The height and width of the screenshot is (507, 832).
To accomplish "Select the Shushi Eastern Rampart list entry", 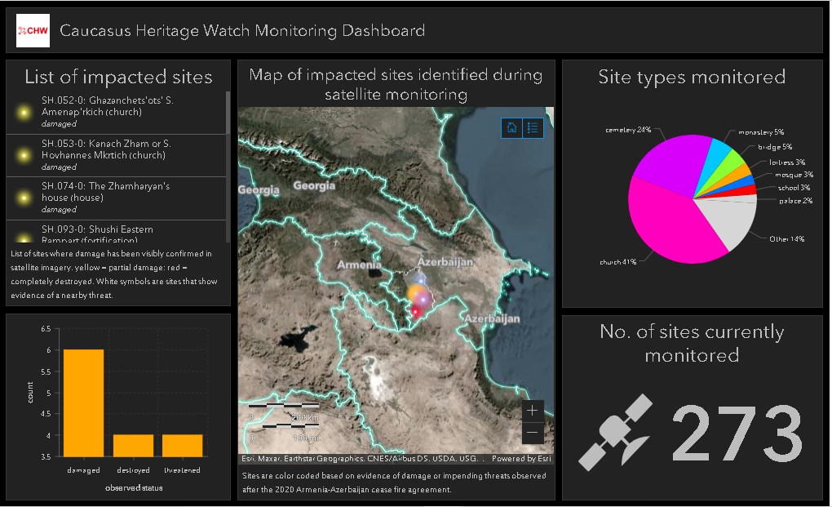I will click(114, 233).
